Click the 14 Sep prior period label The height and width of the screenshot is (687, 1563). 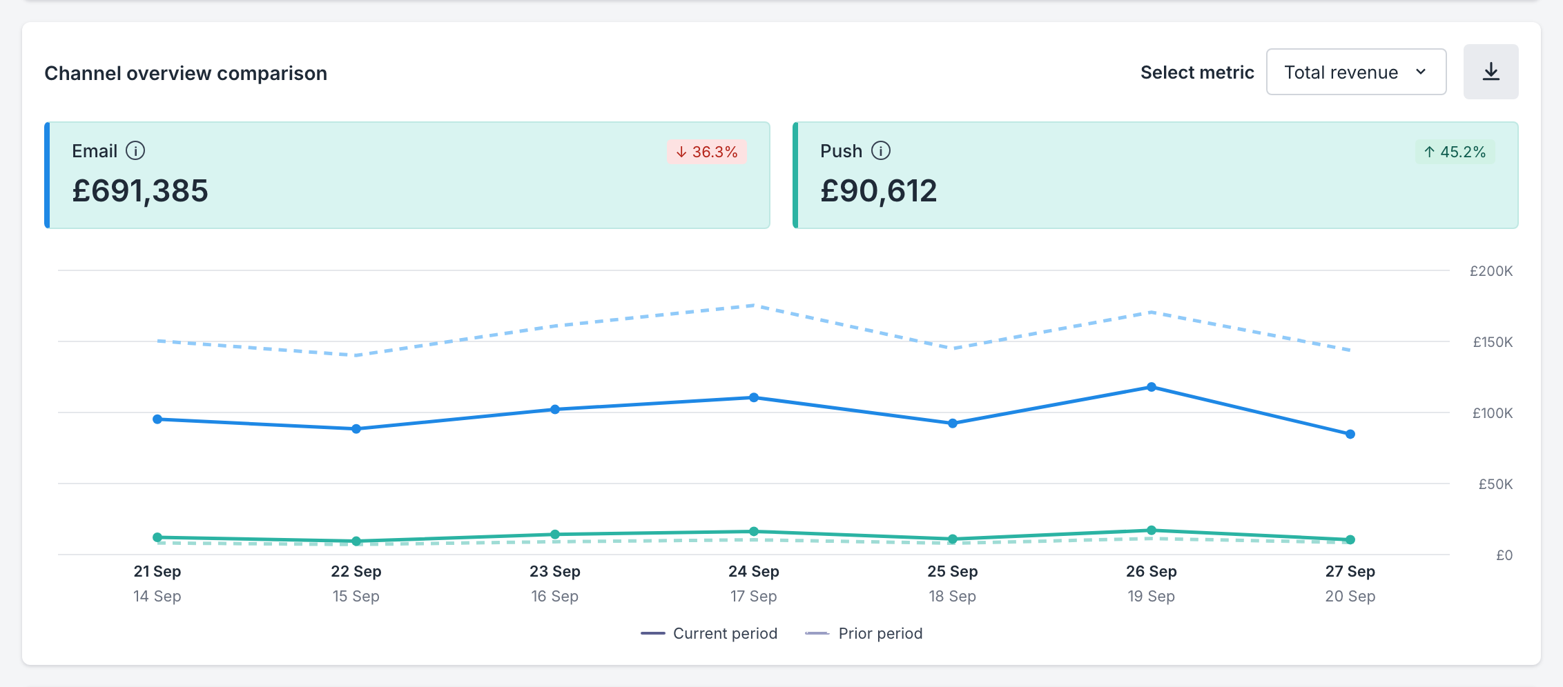(157, 596)
